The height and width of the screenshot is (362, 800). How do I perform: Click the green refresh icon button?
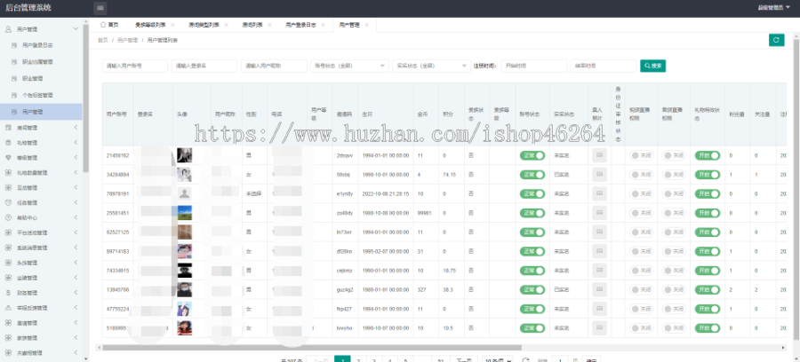pyautogui.click(x=776, y=40)
